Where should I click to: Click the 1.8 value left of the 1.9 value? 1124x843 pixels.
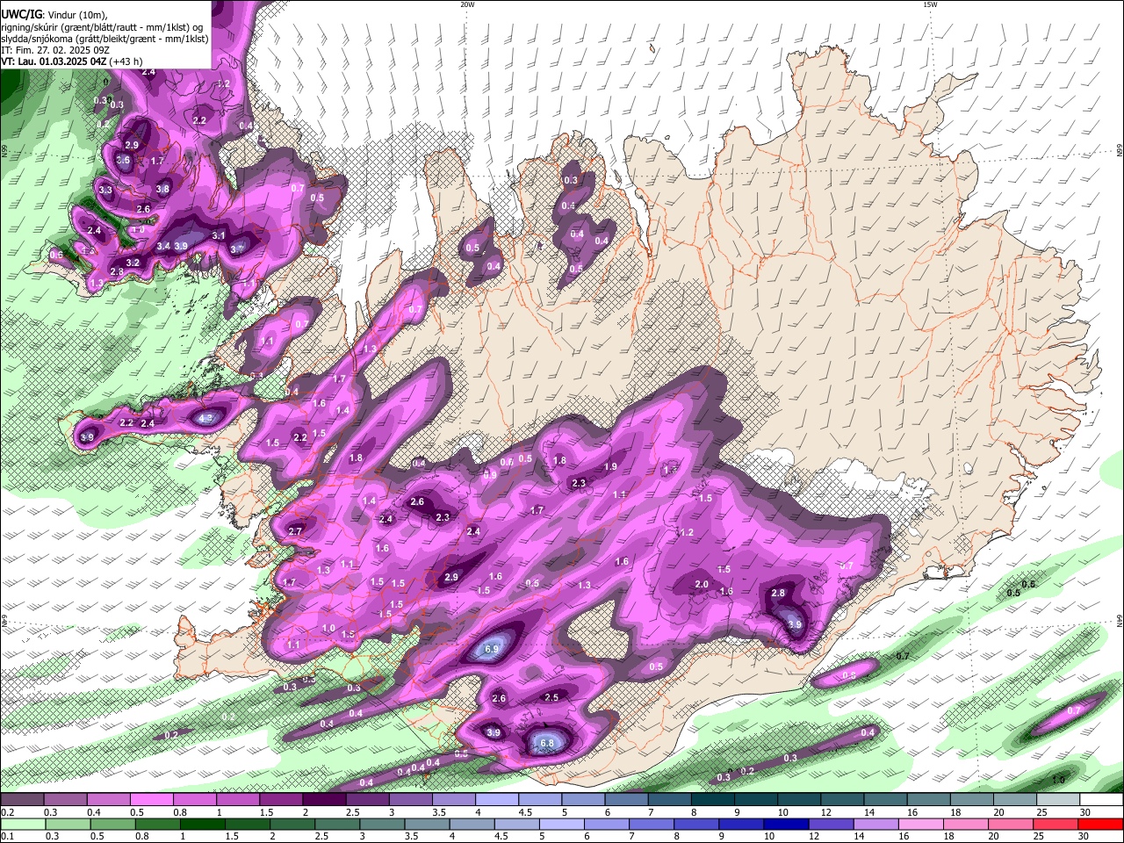pos(559,461)
